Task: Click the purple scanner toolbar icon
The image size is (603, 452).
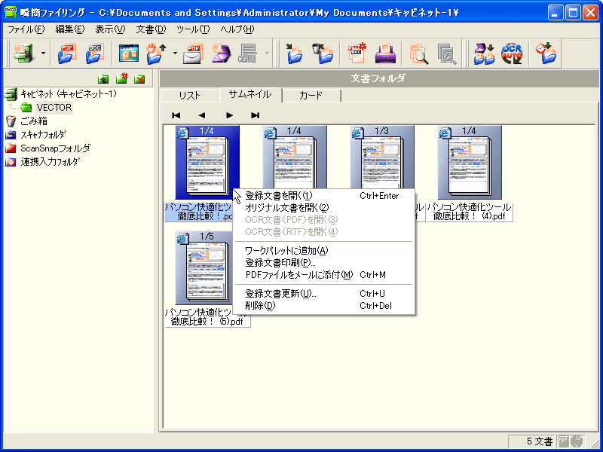Action: point(221,53)
